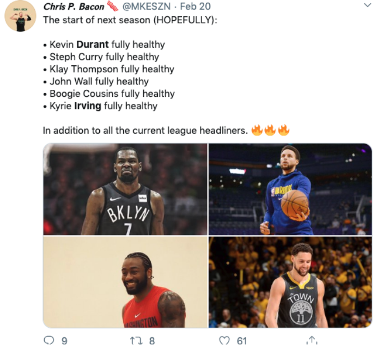
Task: Share the tweet using the share icon
Action: coord(312,340)
